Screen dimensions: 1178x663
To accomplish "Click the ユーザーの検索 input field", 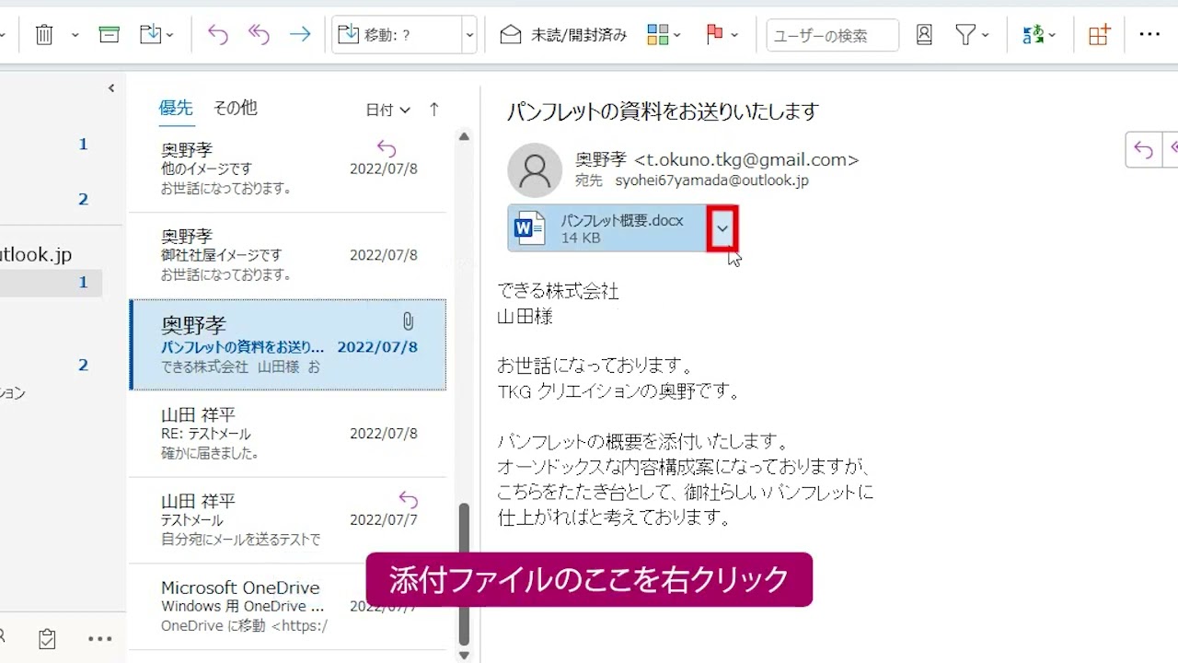I will [x=833, y=35].
